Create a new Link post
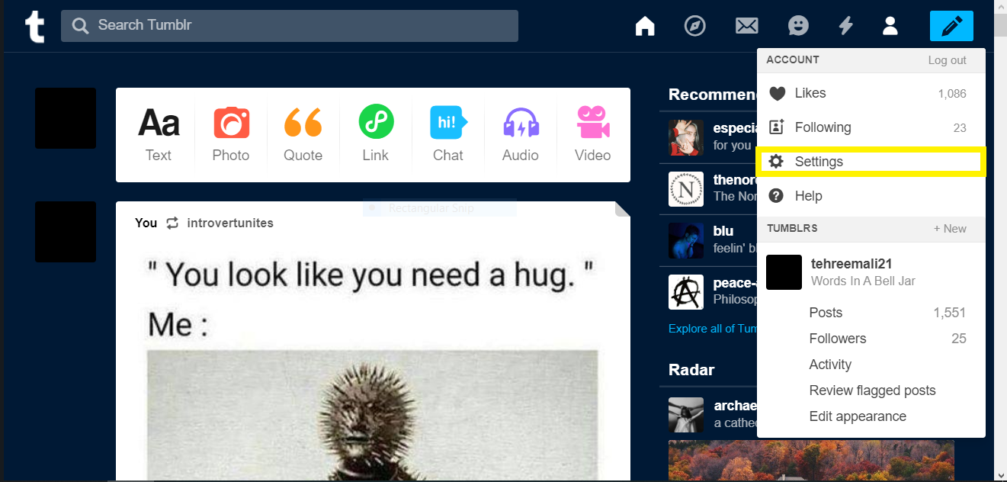The height and width of the screenshot is (482, 1007). click(375, 134)
